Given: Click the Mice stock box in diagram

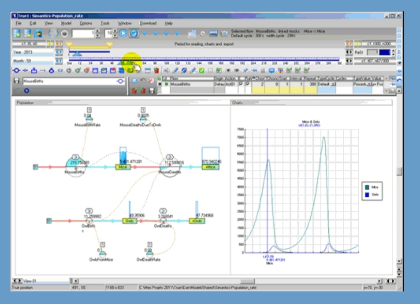Looking at the screenshot, I should (122, 167).
